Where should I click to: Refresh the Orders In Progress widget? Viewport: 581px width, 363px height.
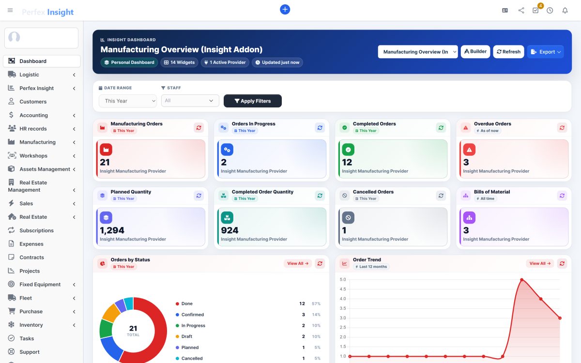coord(320,127)
